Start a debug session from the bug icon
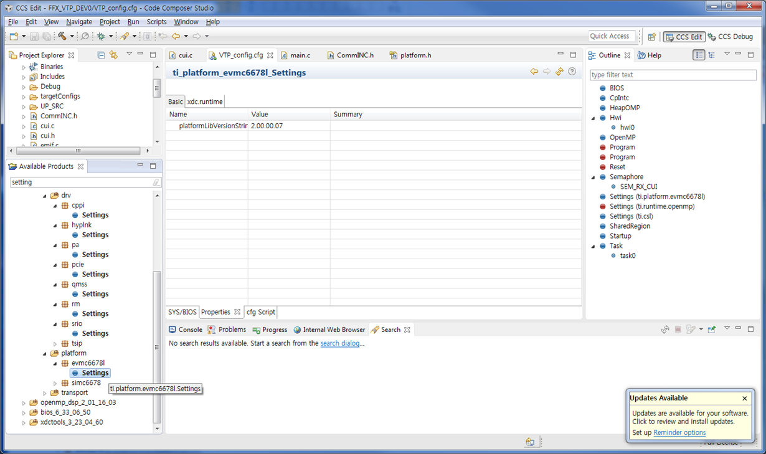The height and width of the screenshot is (454, 766). (x=100, y=36)
